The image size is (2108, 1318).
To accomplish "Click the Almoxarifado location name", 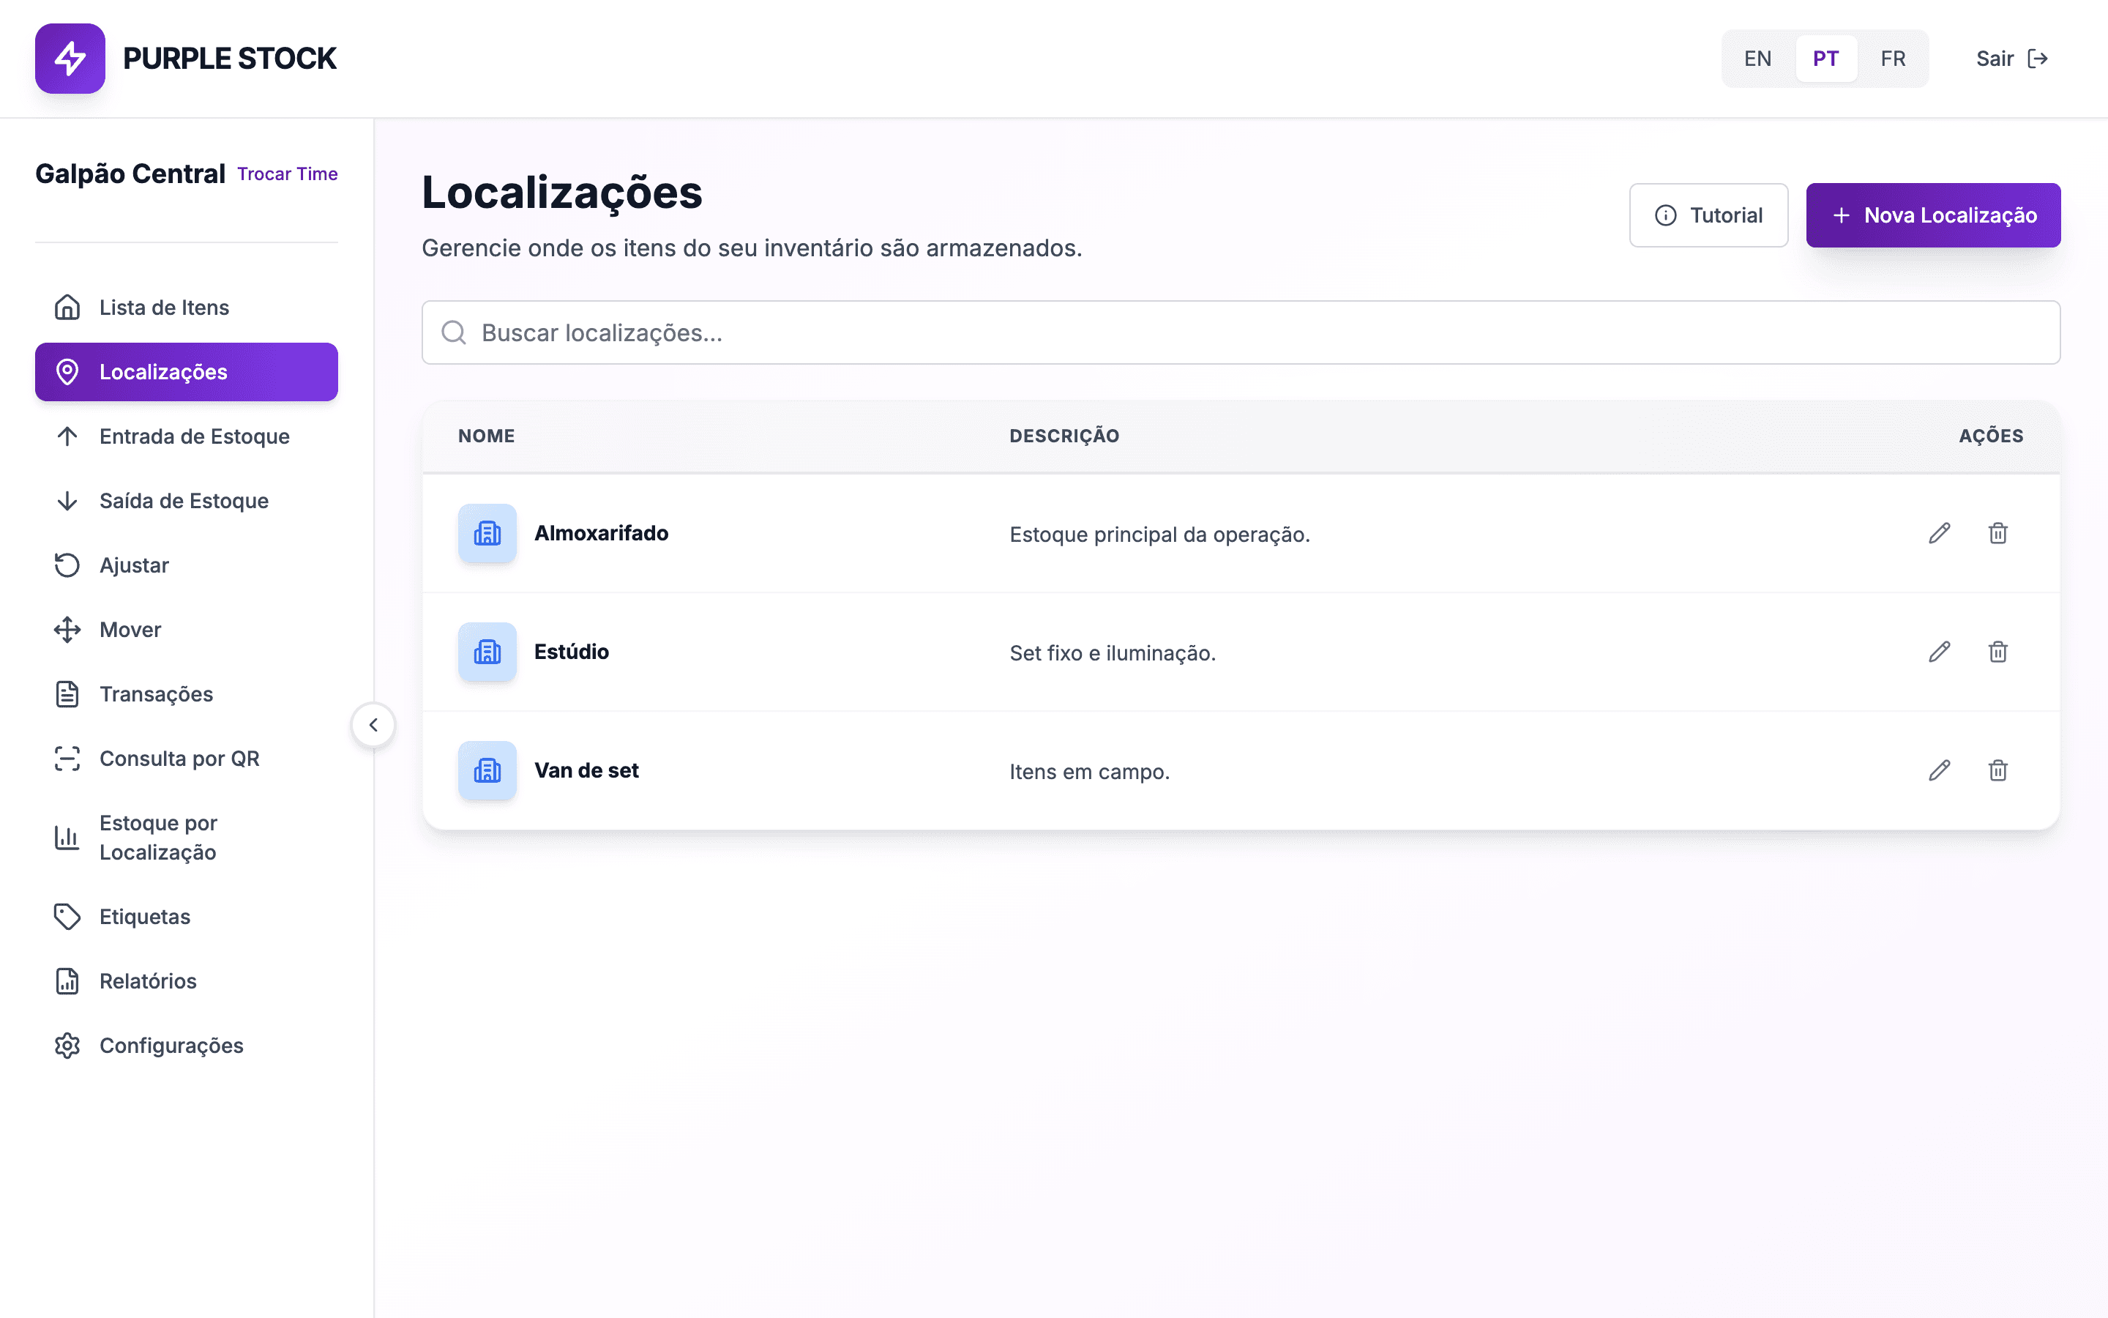I will (601, 534).
